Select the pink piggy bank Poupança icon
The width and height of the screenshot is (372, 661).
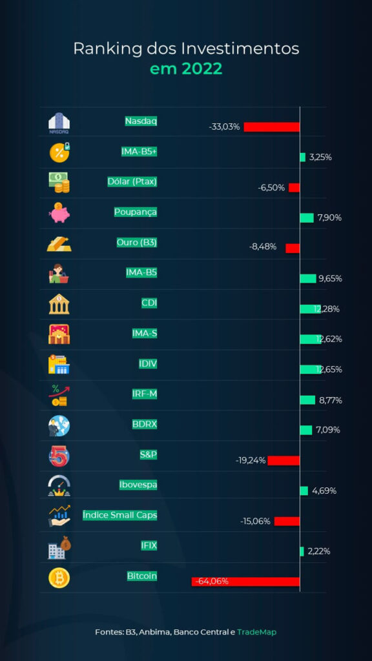point(59,213)
